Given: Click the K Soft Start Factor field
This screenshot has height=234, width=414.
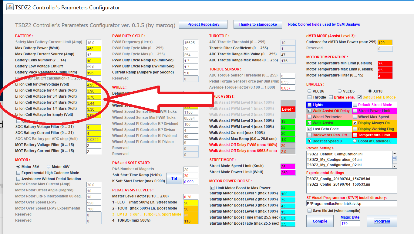Looking at the screenshot, I should point(191,182).
